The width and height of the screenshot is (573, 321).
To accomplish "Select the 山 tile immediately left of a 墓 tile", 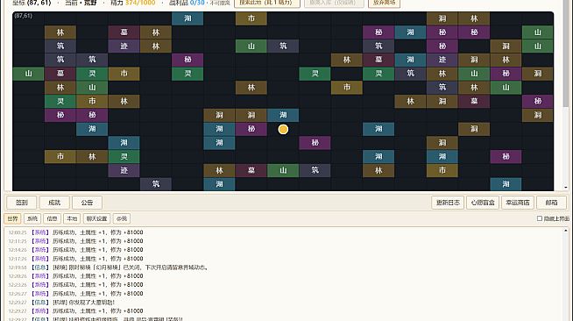I will pyautogui.click(x=29, y=74).
